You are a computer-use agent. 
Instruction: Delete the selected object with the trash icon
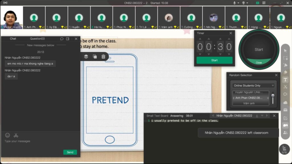pos(104,57)
